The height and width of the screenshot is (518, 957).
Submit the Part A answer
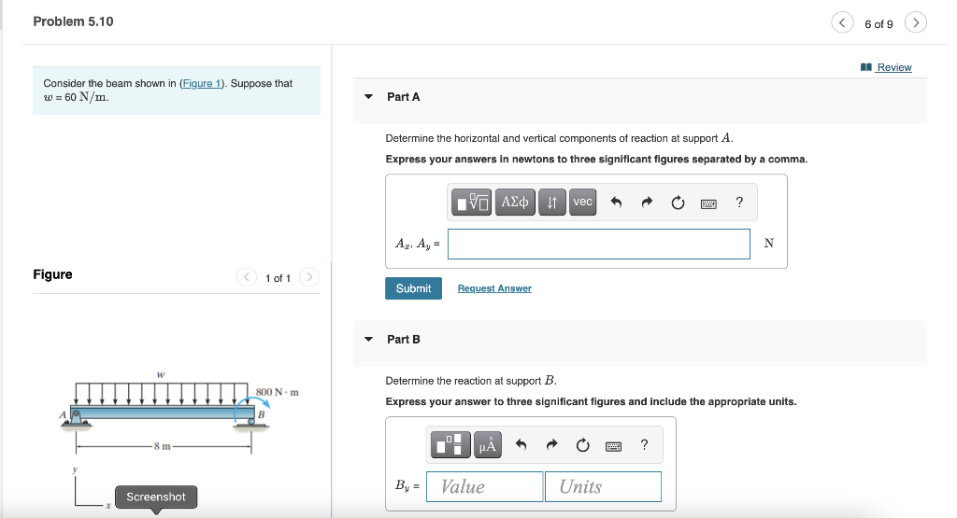click(x=413, y=288)
